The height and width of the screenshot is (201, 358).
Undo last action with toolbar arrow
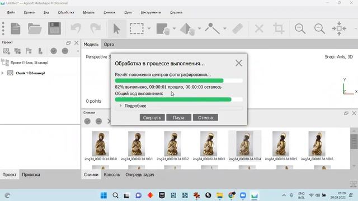pyautogui.click(x=76, y=28)
